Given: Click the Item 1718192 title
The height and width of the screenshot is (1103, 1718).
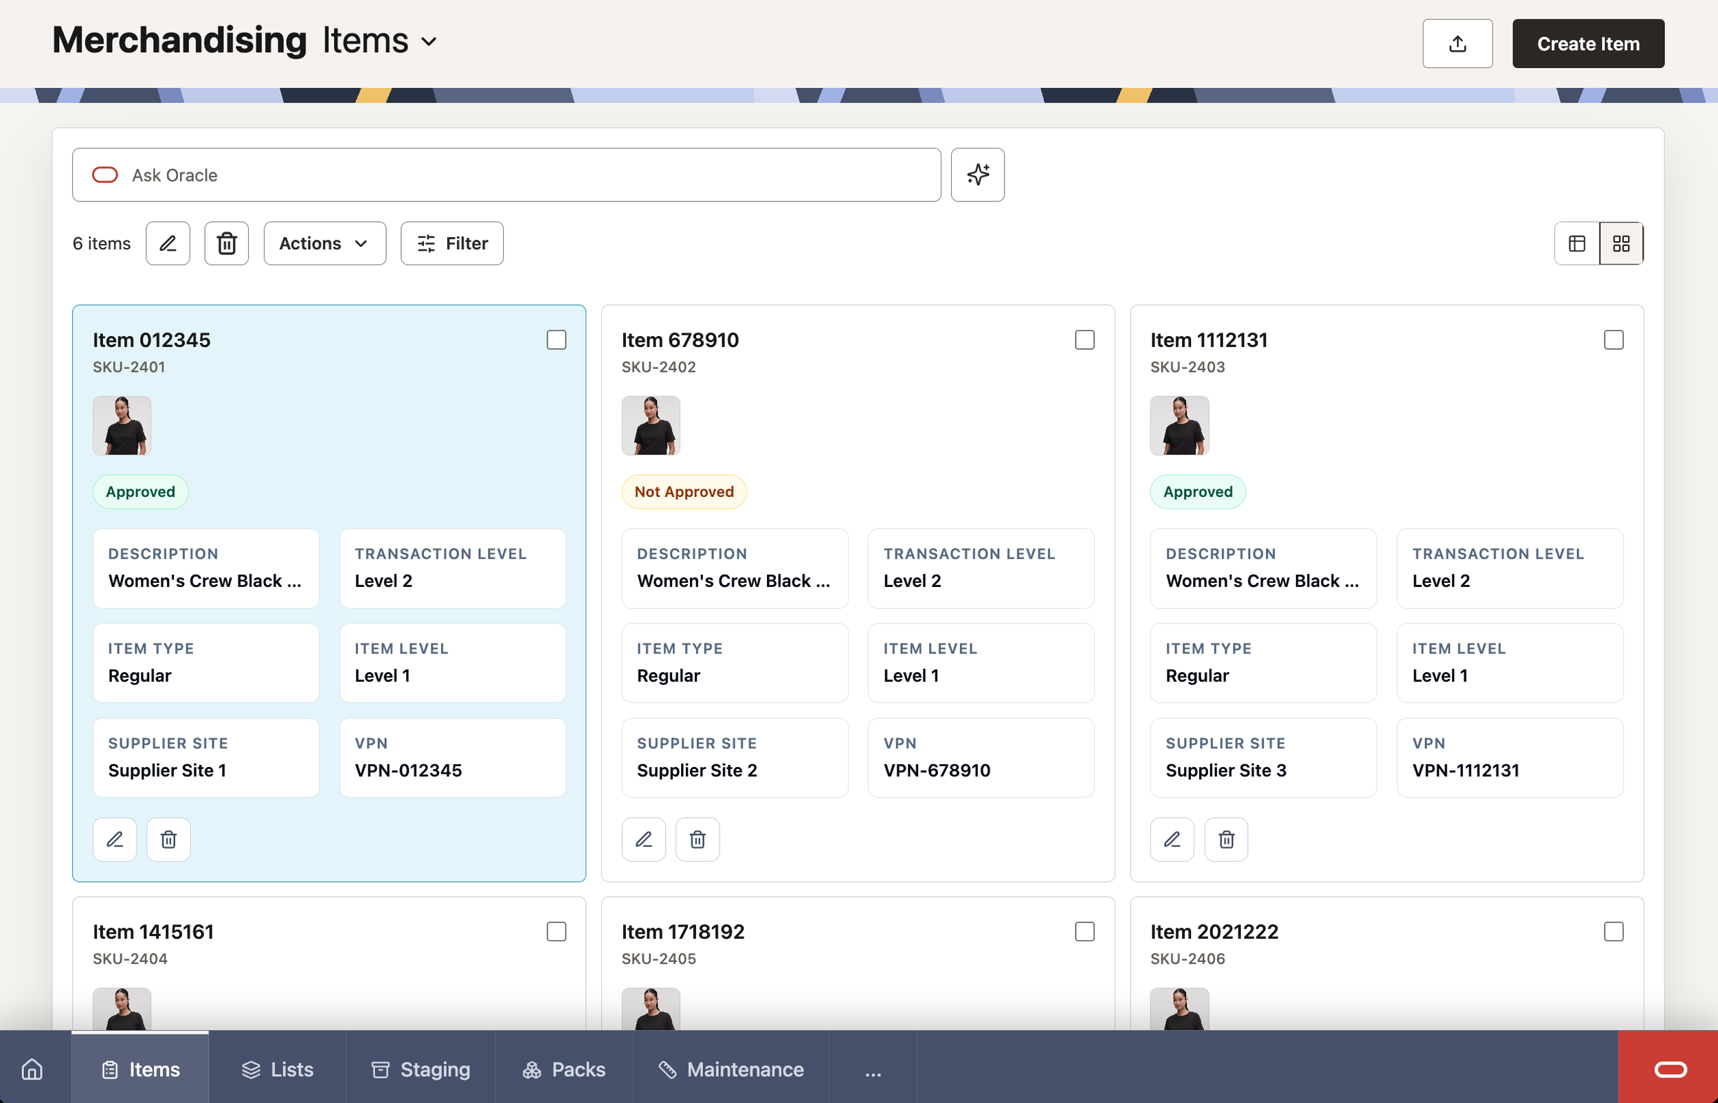Looking at the screenshot, I should [x=682, y=931].
